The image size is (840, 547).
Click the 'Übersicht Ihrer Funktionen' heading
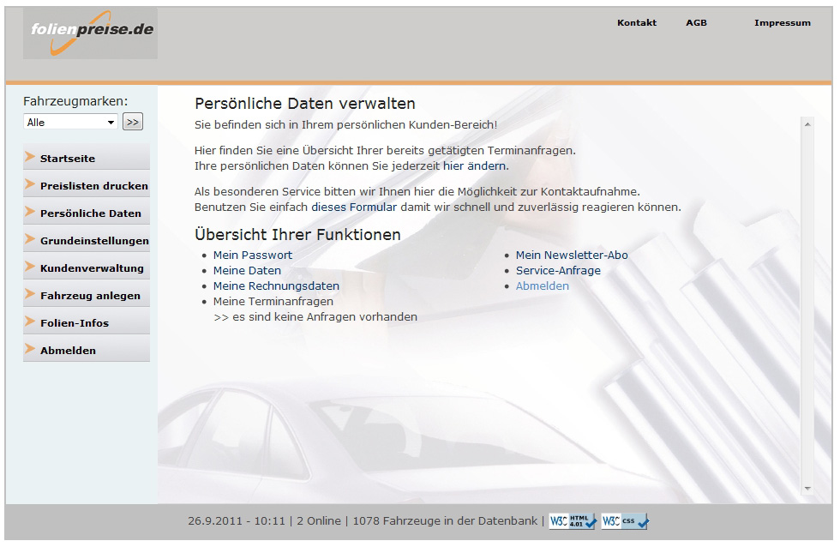point(298,235)
